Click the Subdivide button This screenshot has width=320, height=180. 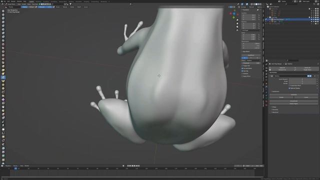pyautogui.click(x=294, y=94)
